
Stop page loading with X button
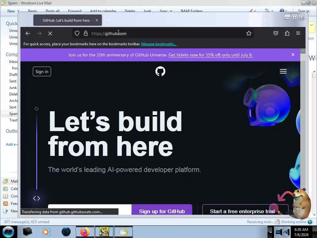[x=50, y=33]
